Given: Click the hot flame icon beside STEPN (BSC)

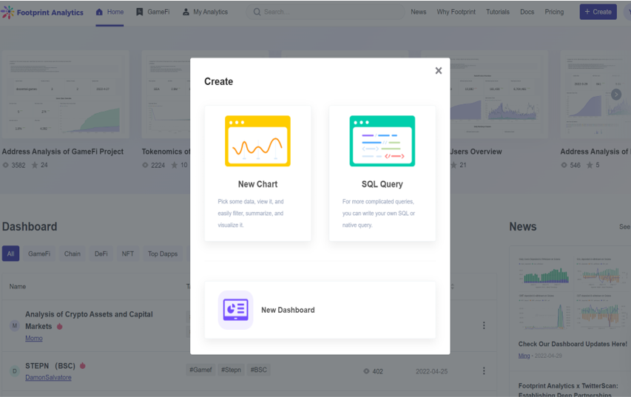Looking at the screenshot, I should tap(83, 366).
